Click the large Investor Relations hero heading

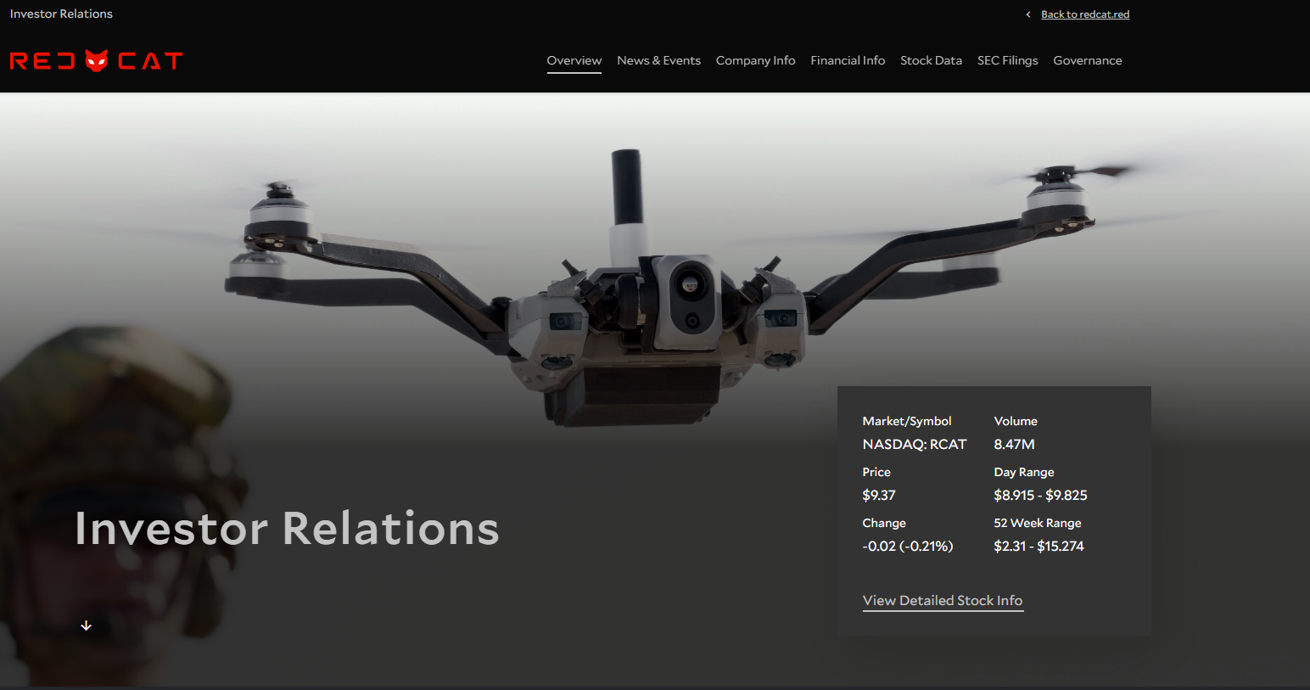(287, 529)
